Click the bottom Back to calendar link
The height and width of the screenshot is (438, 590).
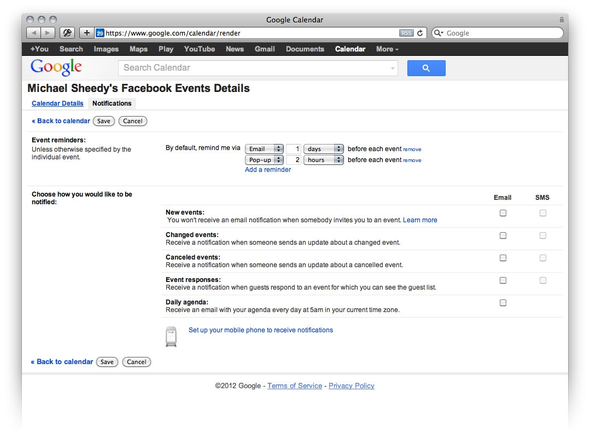click(x=62, y=362)
